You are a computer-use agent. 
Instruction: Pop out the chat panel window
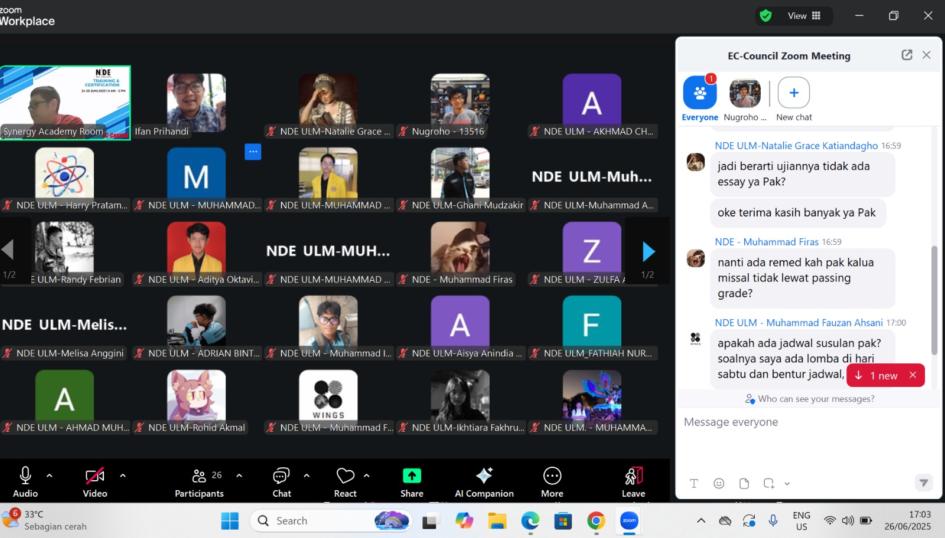907,55
